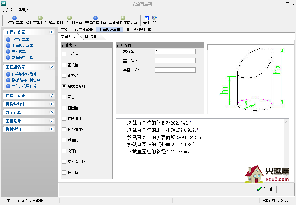Open sidebar 模板支架材料估算 item
Image resolution: width=296 pixels, height=205 pixels.
click(x=23, y=80)
